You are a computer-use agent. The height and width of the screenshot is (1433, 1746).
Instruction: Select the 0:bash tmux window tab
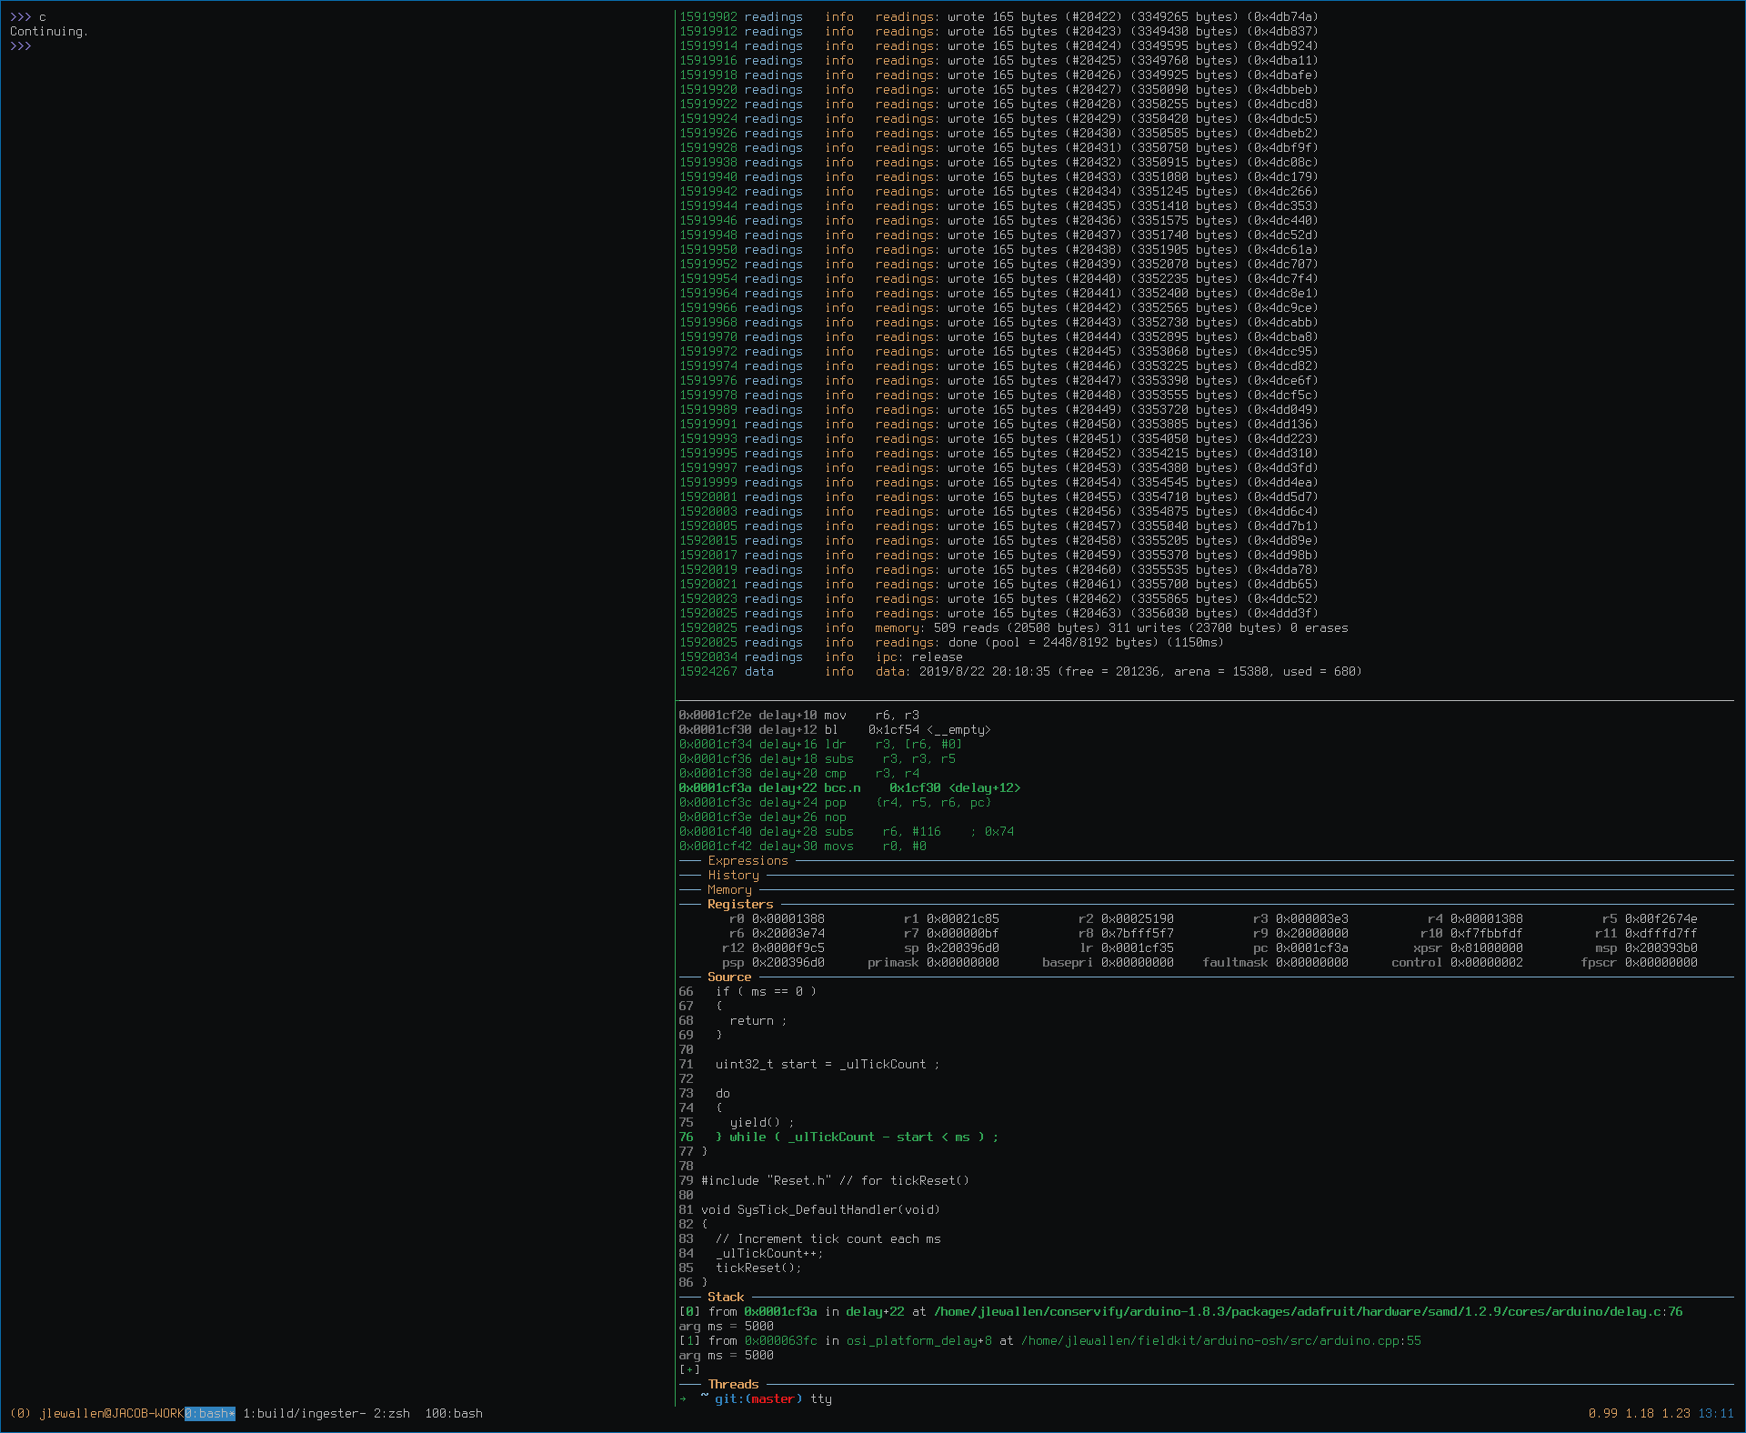209,1413
